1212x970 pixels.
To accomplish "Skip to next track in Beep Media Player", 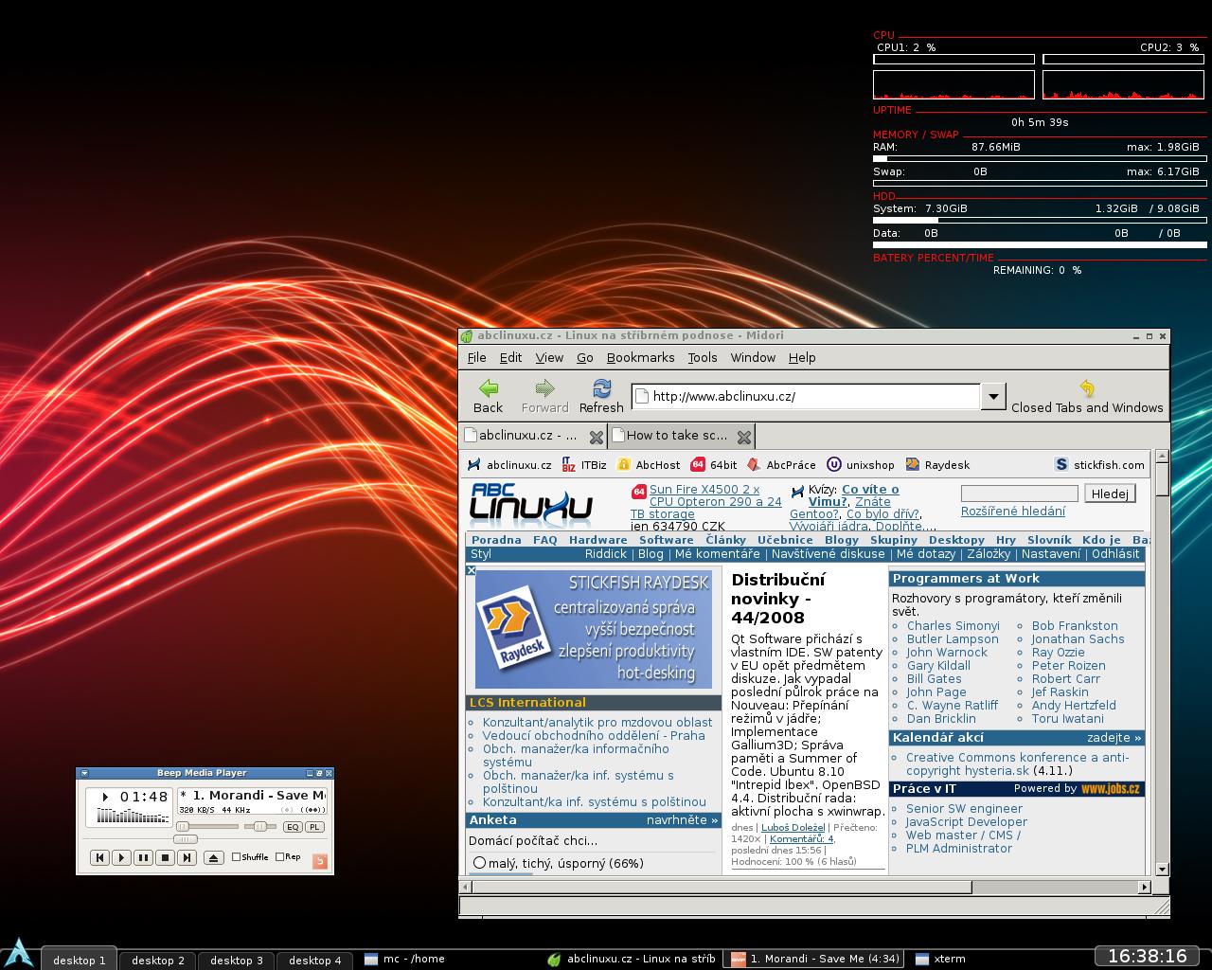I will click(187, 857).
